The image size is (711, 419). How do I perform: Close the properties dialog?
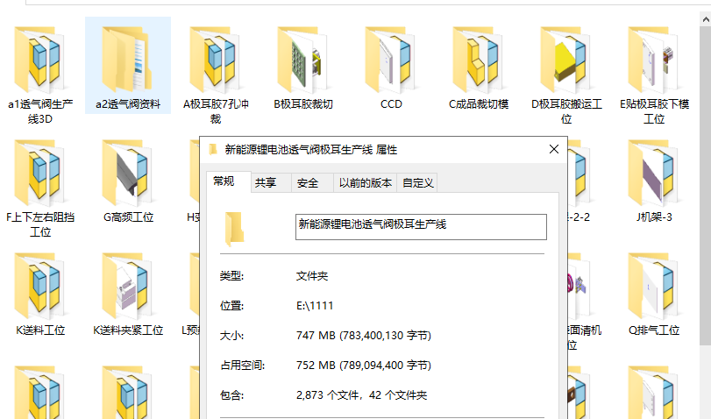coord(554,149)
